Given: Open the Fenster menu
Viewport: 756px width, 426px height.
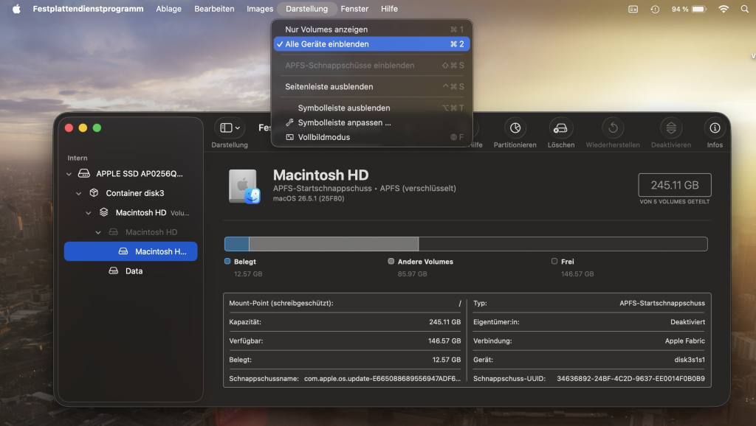Looking at the screenshot, I should click(x=354, y=9).
